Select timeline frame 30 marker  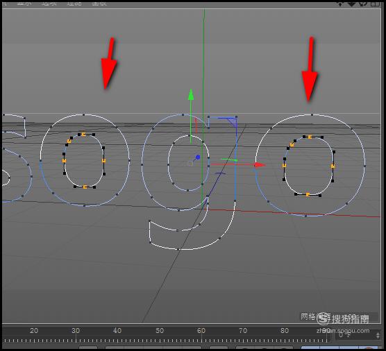76,331
